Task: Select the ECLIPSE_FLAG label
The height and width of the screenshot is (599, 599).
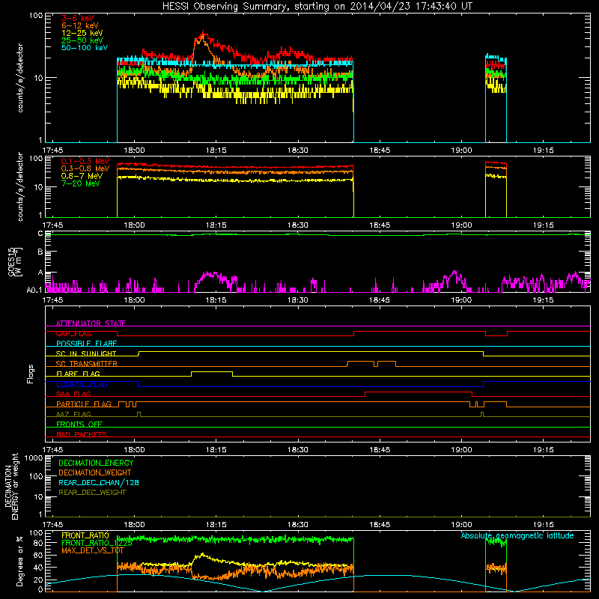Action: (82, 384)
